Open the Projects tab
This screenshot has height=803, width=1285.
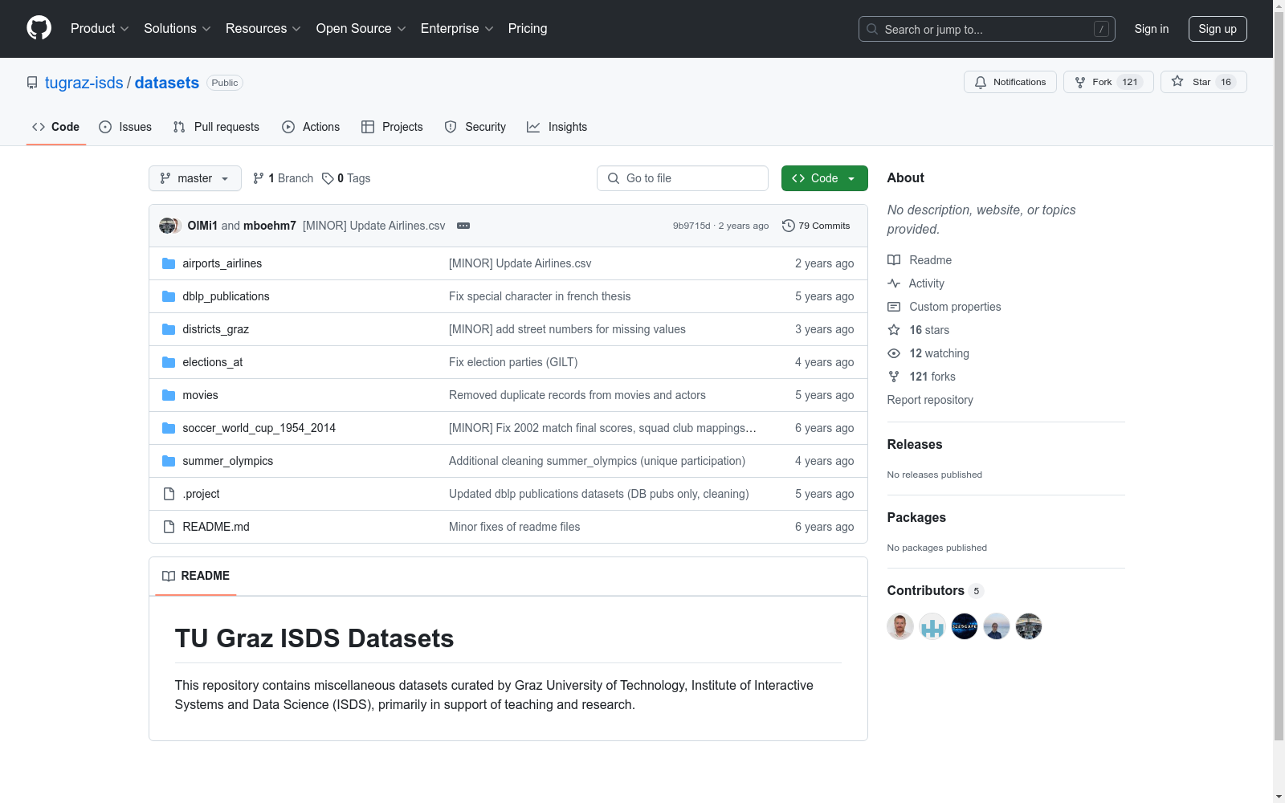pyautogui.click(x=392, y=127)
